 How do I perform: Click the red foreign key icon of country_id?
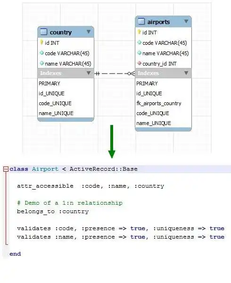[x=139, y=63]
